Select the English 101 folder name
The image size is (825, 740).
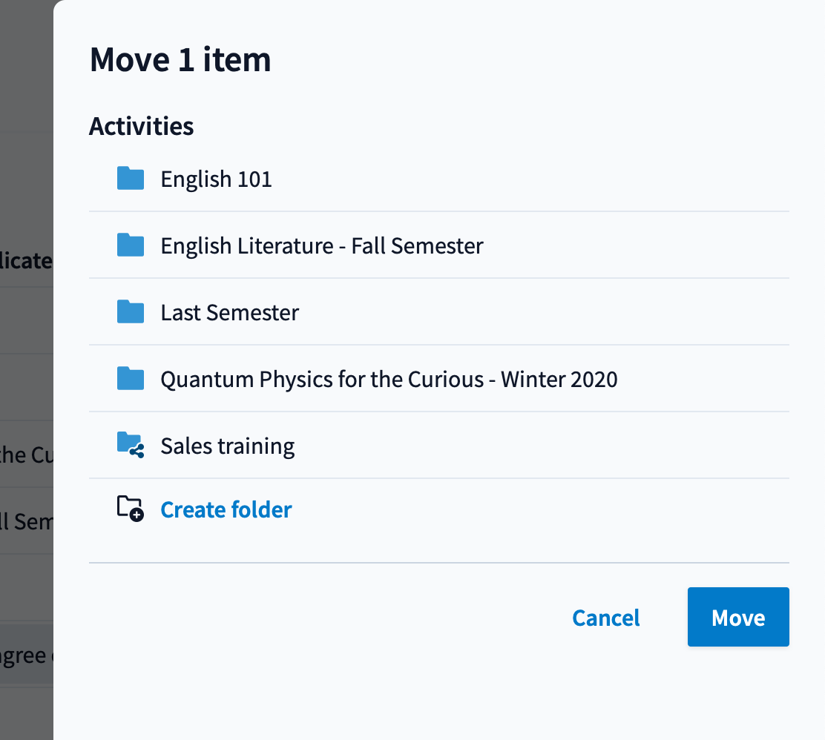click(216, 179)
